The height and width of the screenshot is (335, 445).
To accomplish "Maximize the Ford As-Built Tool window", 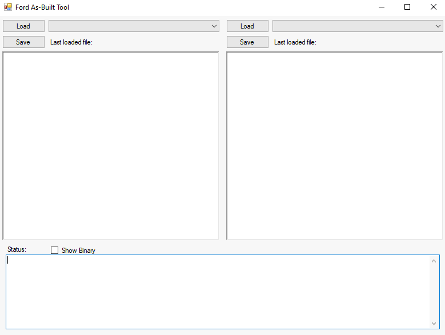I will point(407,7).
